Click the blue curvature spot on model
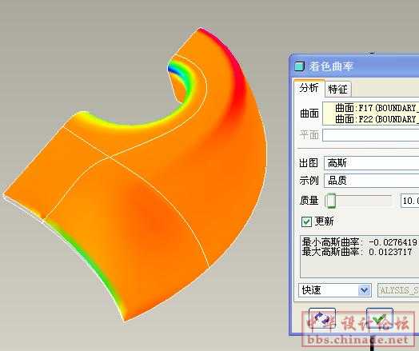Viewport: 419px width, 351px height. (x=172, y=70)
